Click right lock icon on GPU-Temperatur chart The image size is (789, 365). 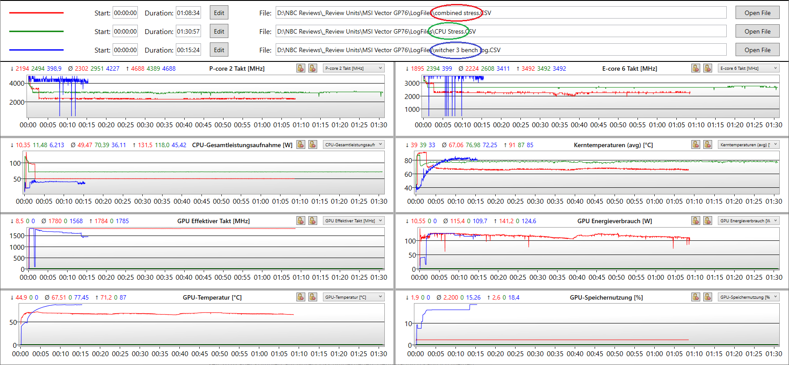click(312, 297)
